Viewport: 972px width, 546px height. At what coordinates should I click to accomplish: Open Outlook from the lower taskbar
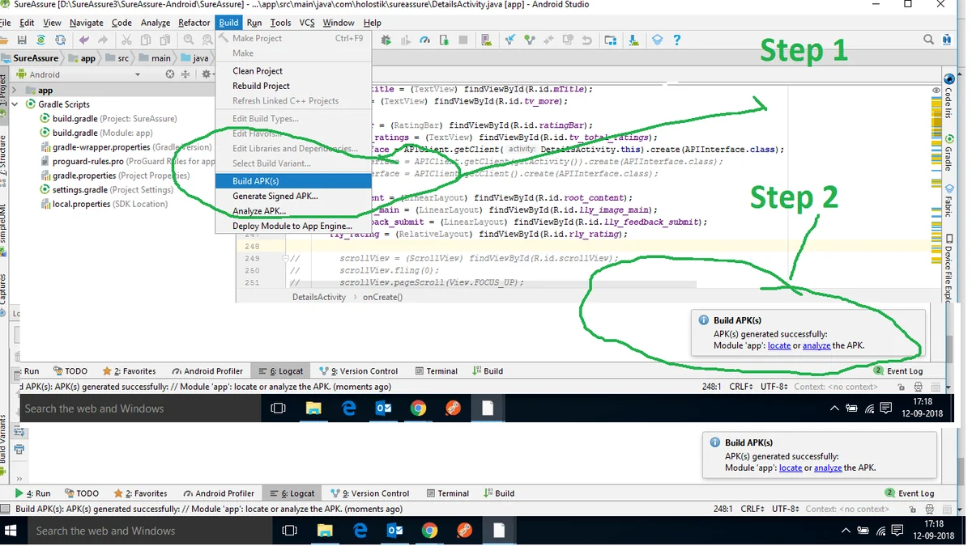click(x=395, y=531)
